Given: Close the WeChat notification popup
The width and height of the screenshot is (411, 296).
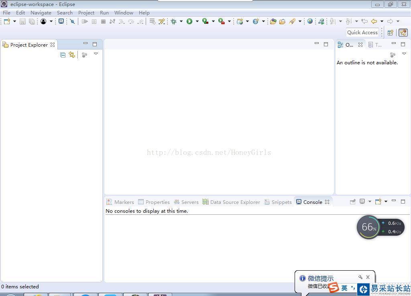Looking at the screenshot, I should pyautogui.click(x=368, y=277).
